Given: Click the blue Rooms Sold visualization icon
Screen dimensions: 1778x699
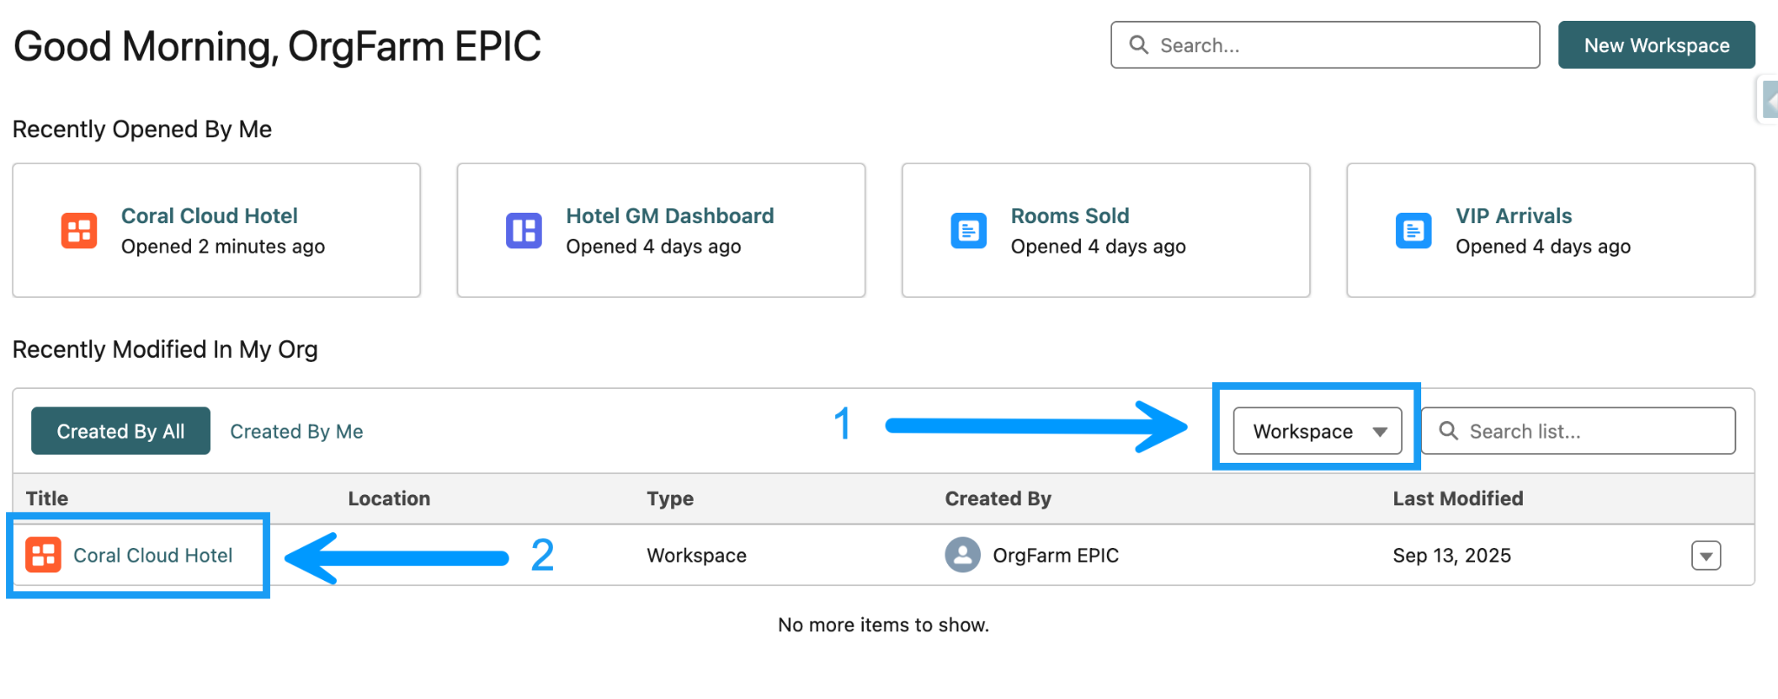Looking at the screenshot, I should tap(968, 231).
